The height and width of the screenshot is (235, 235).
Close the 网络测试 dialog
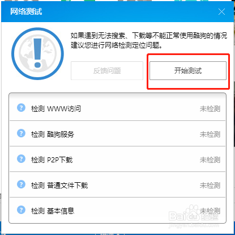221,12
